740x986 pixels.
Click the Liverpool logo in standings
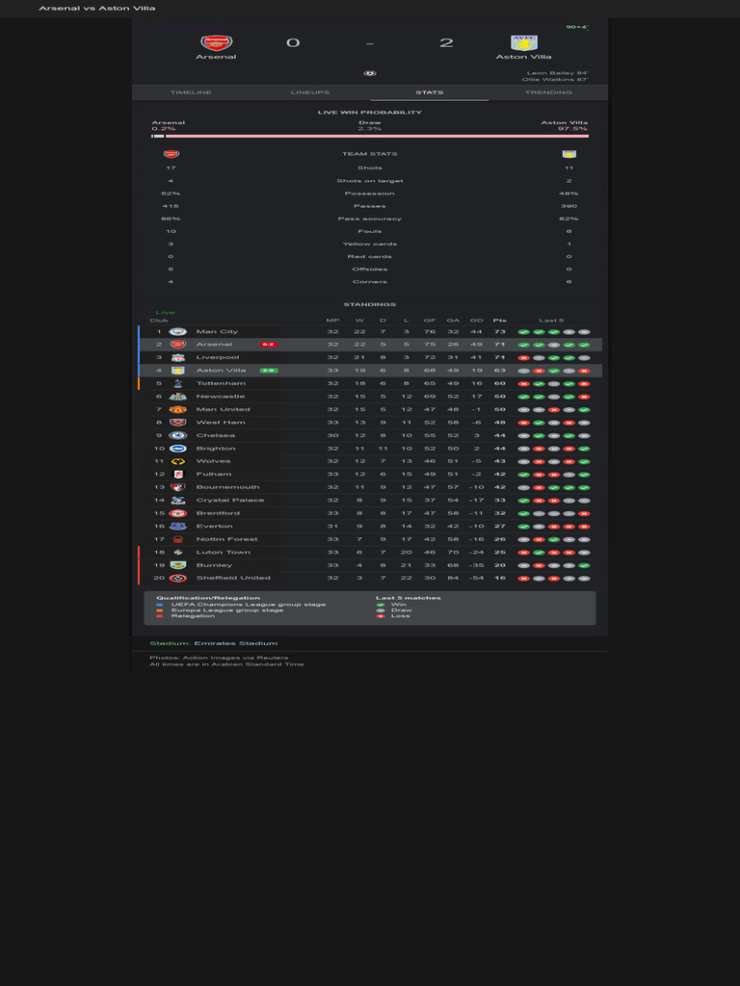pyautogui.click(x=178, y=357)
